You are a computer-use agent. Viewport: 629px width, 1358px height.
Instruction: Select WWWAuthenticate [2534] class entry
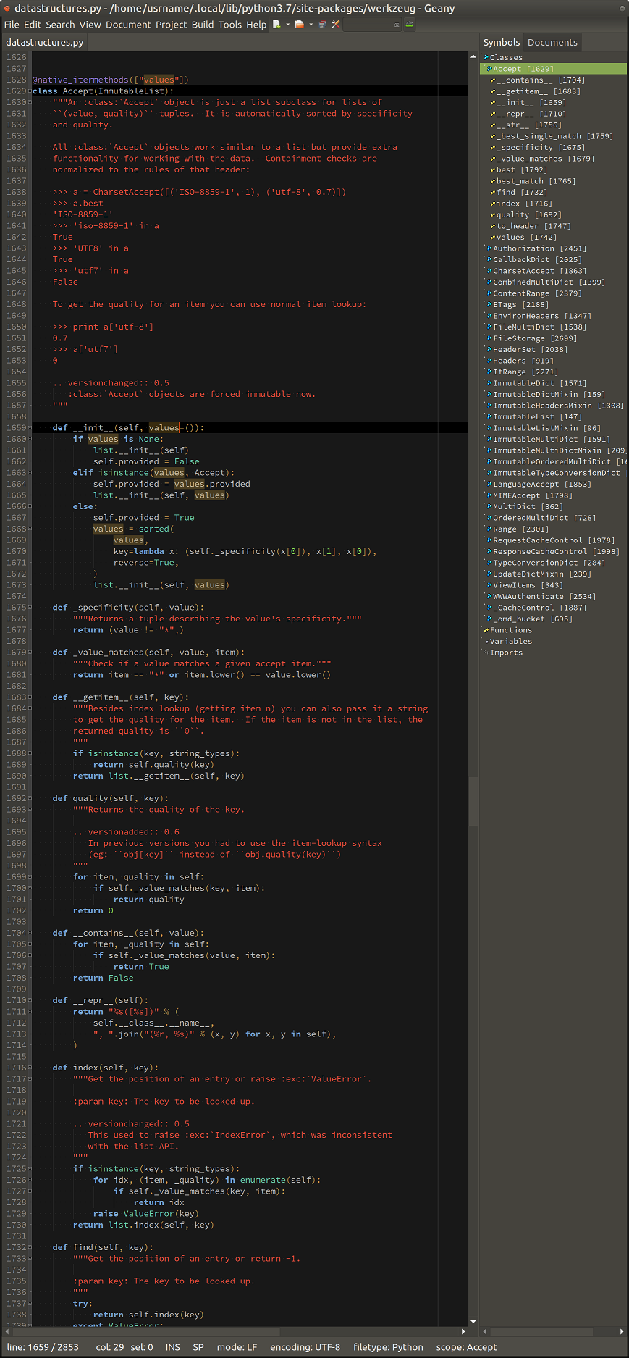(544, 597)
